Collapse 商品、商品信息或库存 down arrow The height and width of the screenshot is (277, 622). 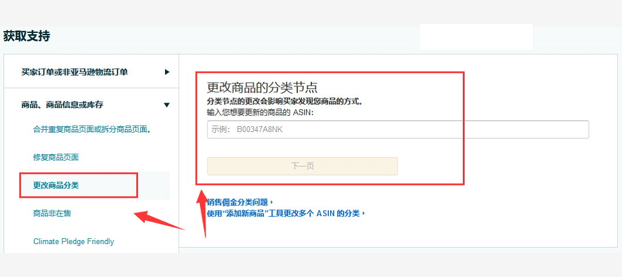pyautogui.click(x=167, y=105)
